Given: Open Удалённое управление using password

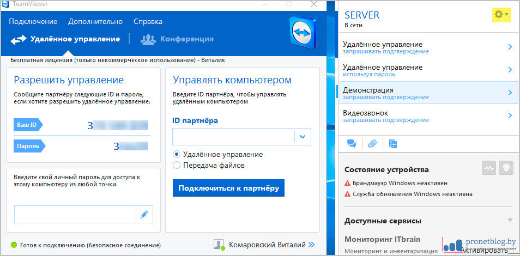Looking at the screenshot, I should [428, 70].
